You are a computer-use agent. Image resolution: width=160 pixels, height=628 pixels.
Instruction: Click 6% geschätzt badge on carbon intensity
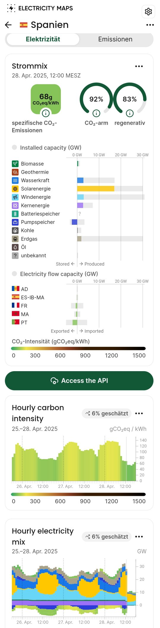point(107,413)
